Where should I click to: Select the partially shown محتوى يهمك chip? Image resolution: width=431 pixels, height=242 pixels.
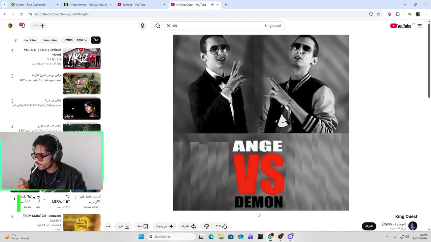(30, 40)
